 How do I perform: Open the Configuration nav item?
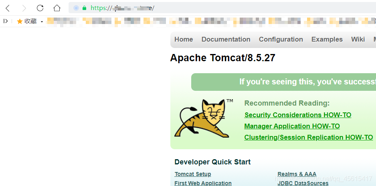click(x=281, y=39)
